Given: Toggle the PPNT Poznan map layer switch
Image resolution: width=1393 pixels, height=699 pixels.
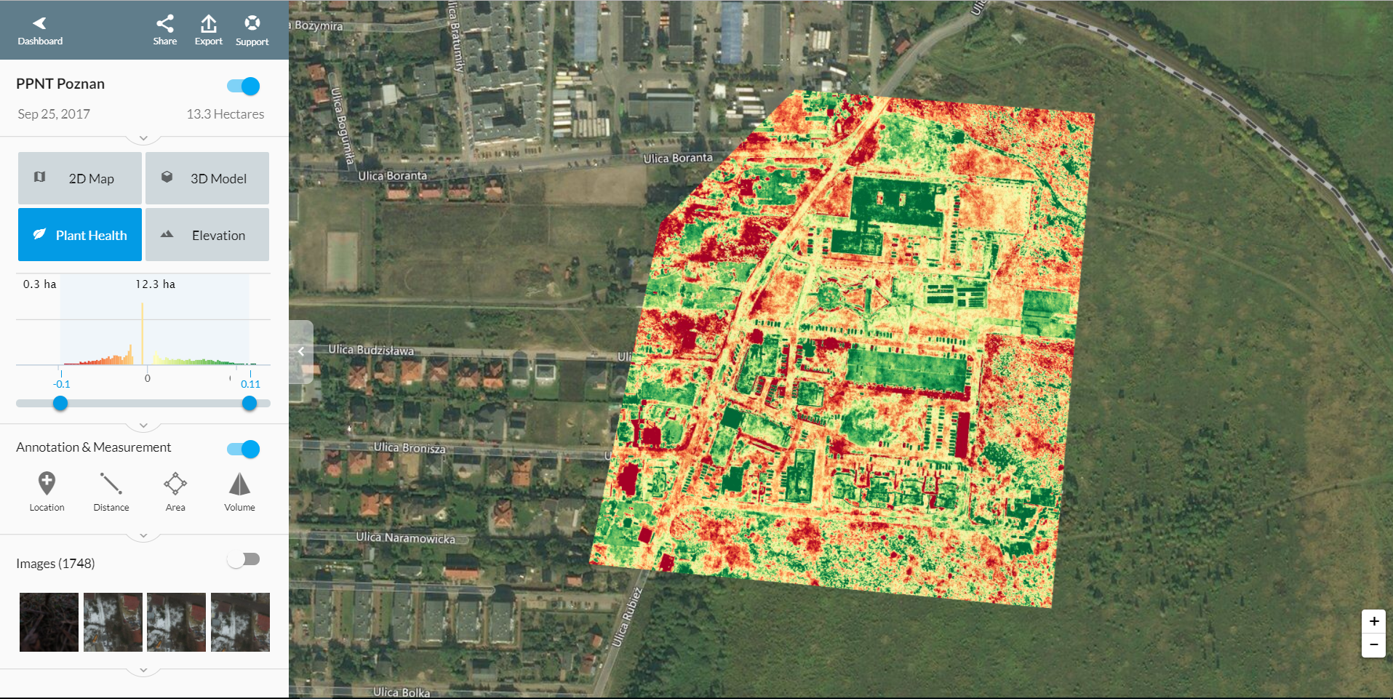Looking at the screenshot, I should [244, 87].
